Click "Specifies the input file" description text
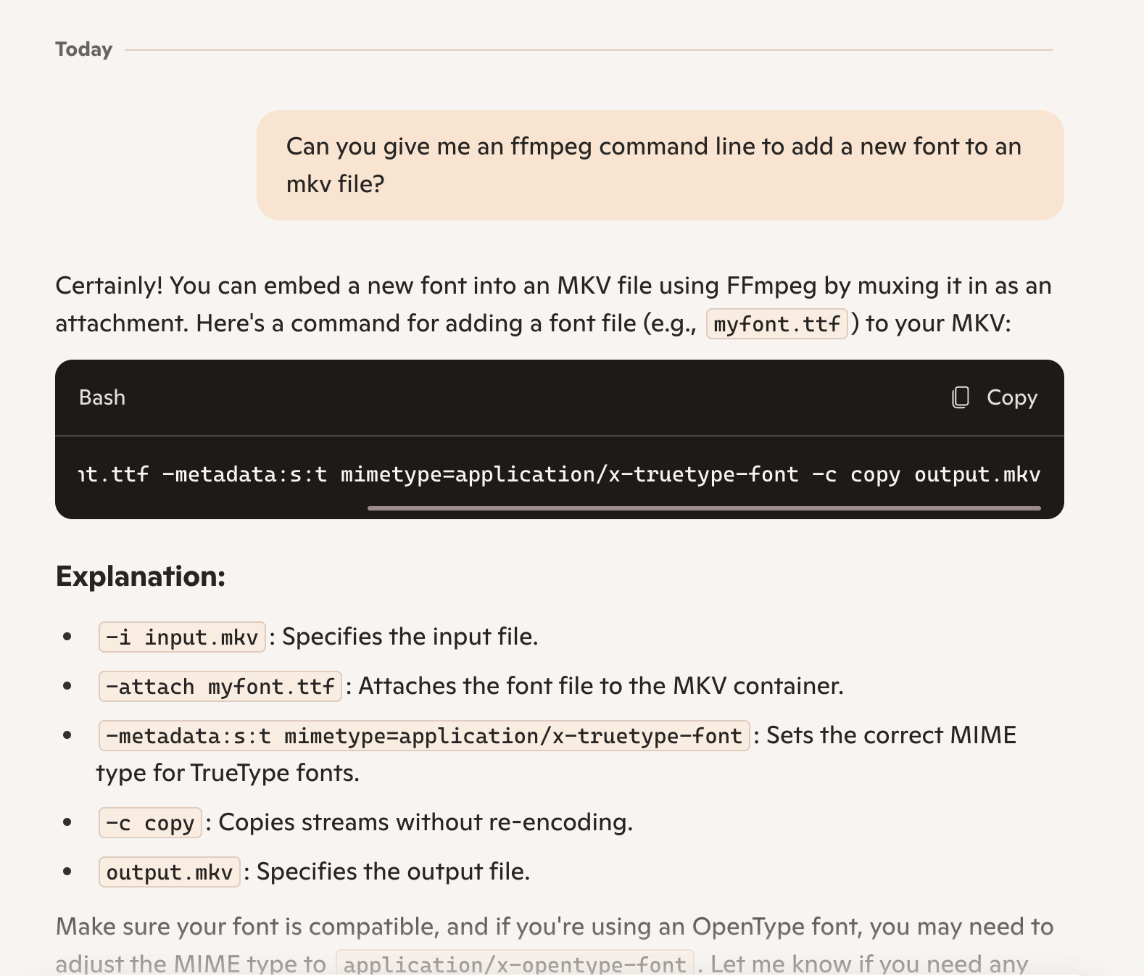 coord(410,637)
